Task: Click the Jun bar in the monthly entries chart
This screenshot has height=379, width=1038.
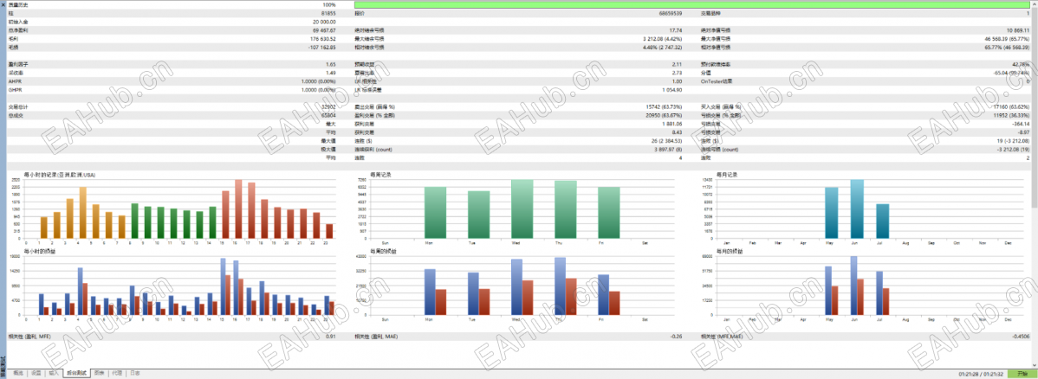Action: pos(857,209)
